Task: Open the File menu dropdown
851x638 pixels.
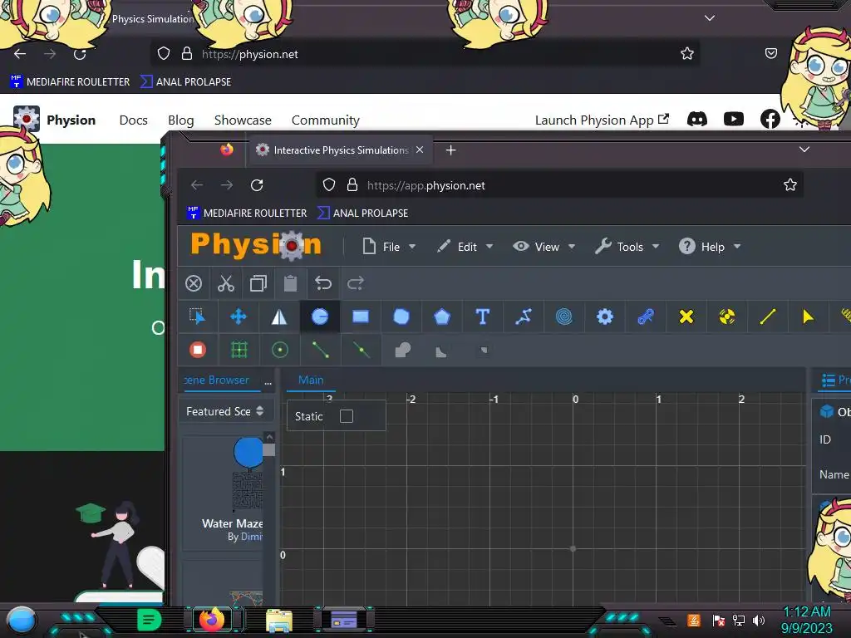Action: coord(389,247)
